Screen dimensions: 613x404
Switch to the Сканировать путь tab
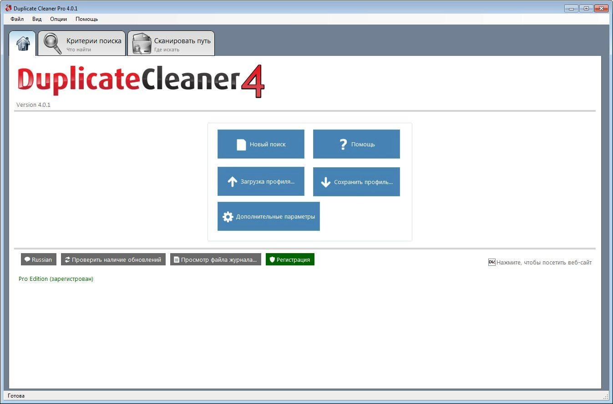coord(171,44)
